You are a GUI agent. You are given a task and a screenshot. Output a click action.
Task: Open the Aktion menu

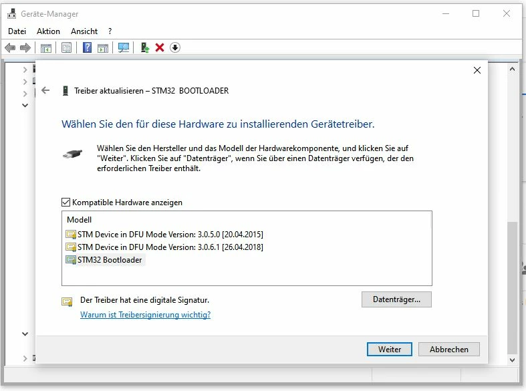[48, 31]
